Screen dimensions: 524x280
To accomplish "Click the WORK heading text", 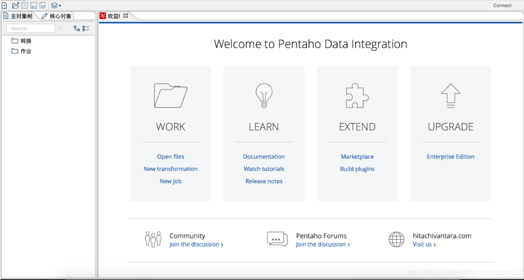I will (171, 127).
